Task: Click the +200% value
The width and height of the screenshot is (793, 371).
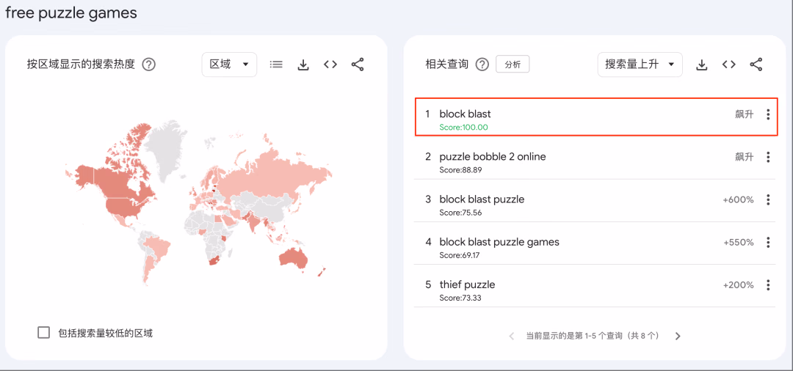Action: [x=739, y=285]
